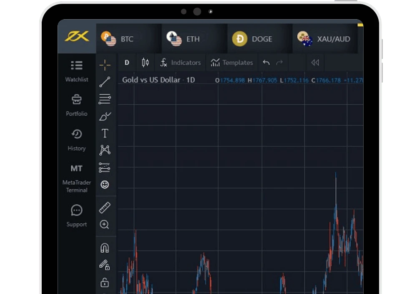Change the candlestick chart style
The width and height of the screenshot is (417, 294).
point(145,63)
